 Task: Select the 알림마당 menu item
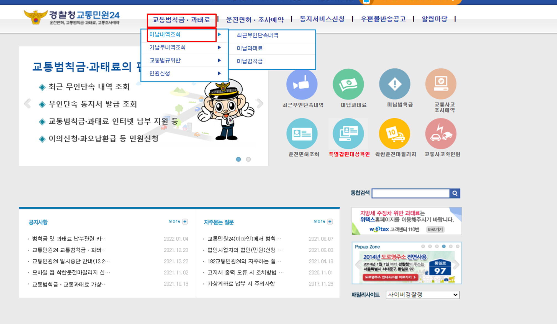[x=434, y=19]
